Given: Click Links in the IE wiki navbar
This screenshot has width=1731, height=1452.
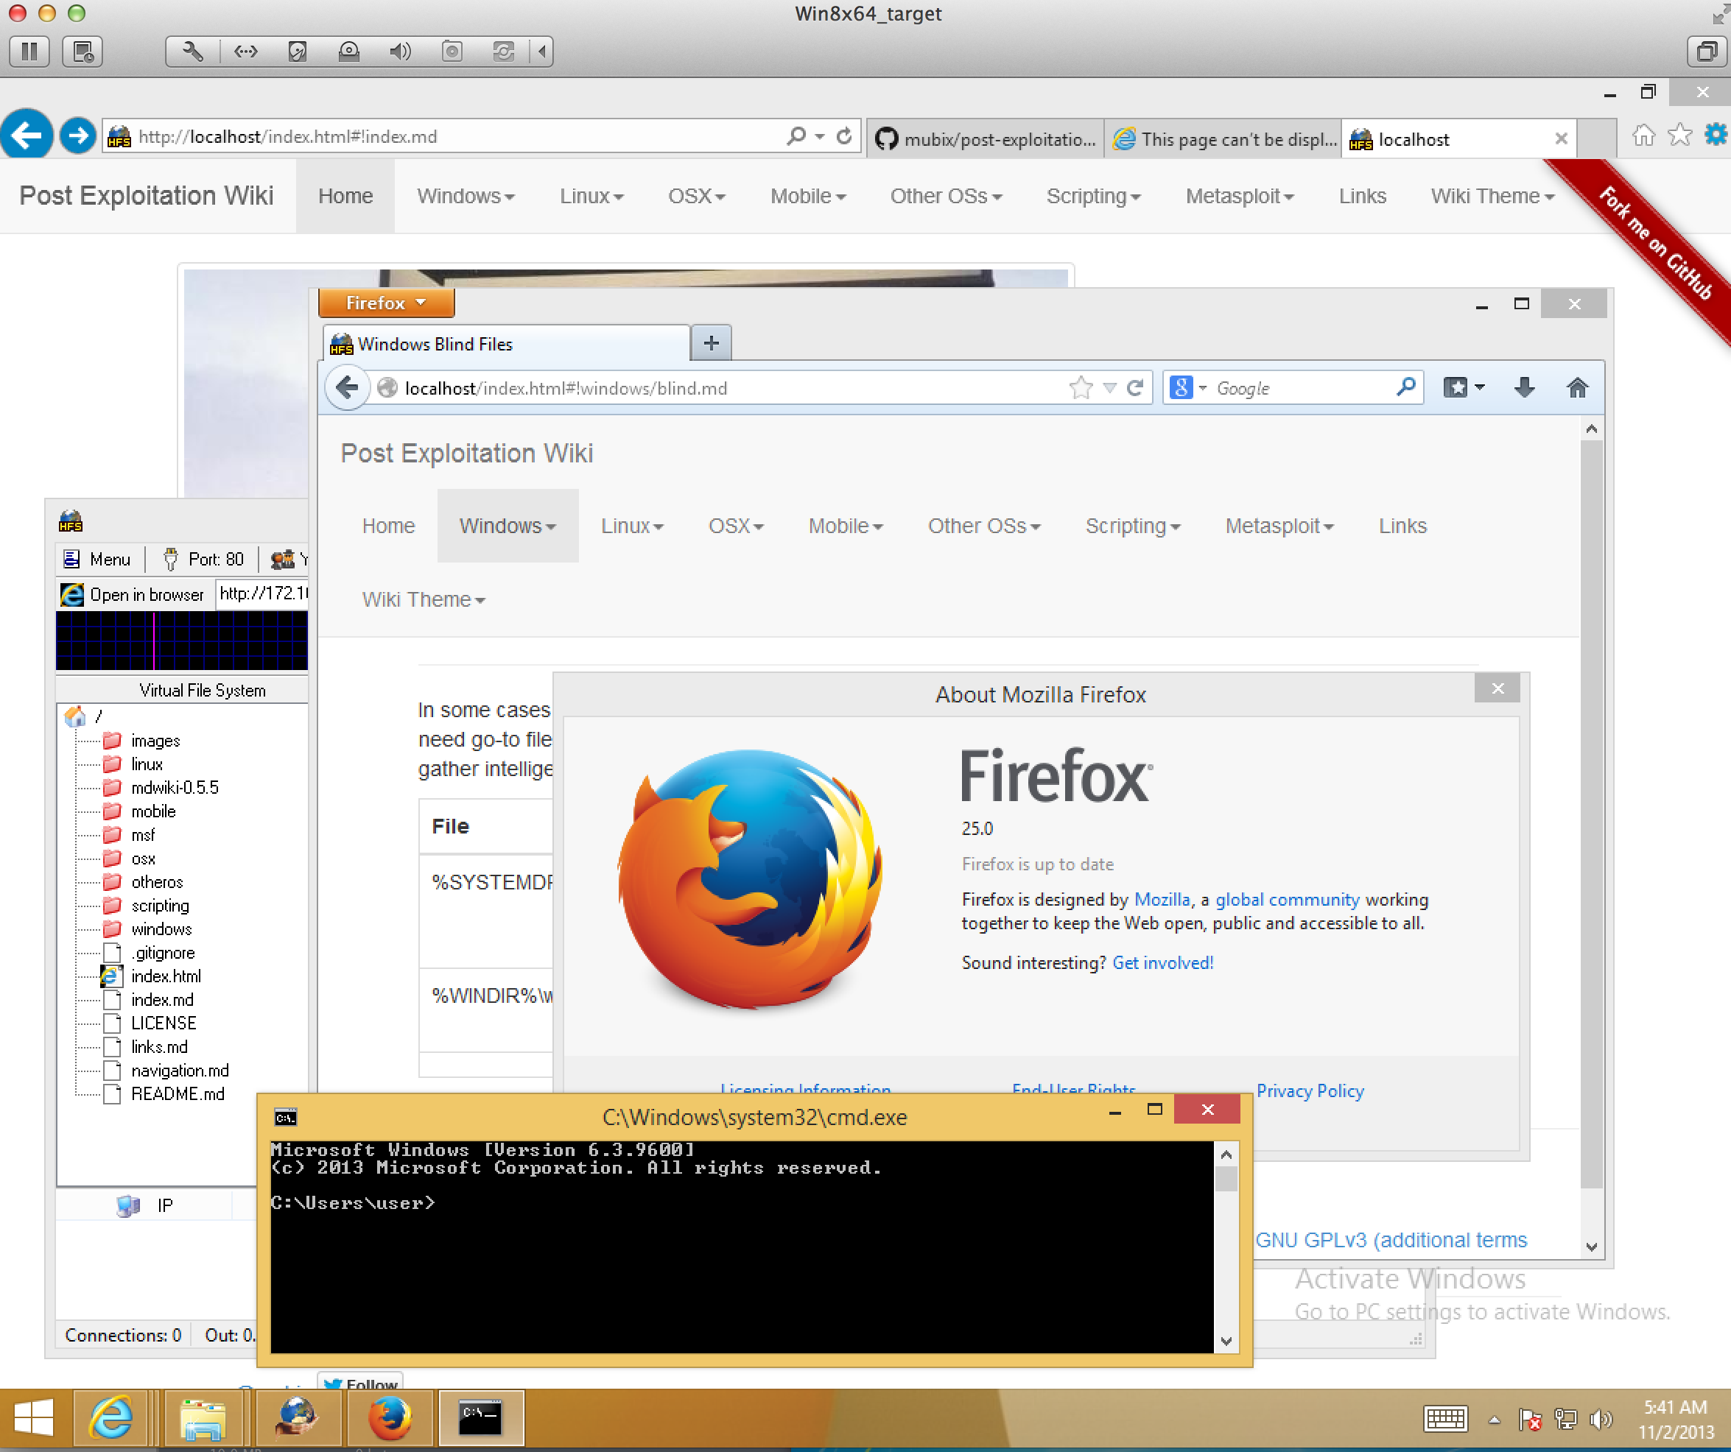Looking at the screenshot, I should pos(1362,196).
